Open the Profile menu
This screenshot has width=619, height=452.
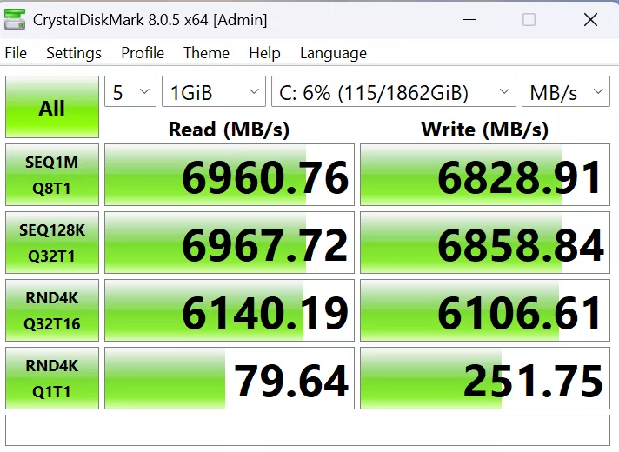click(x=143, y=53)
